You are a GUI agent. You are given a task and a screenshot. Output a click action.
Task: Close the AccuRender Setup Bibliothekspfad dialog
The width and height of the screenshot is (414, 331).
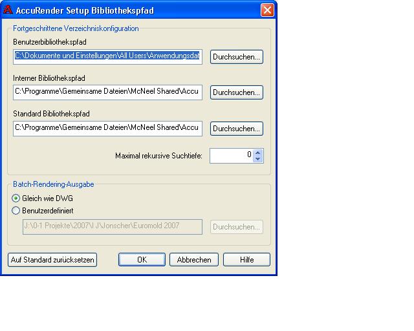tap(267, 10)
